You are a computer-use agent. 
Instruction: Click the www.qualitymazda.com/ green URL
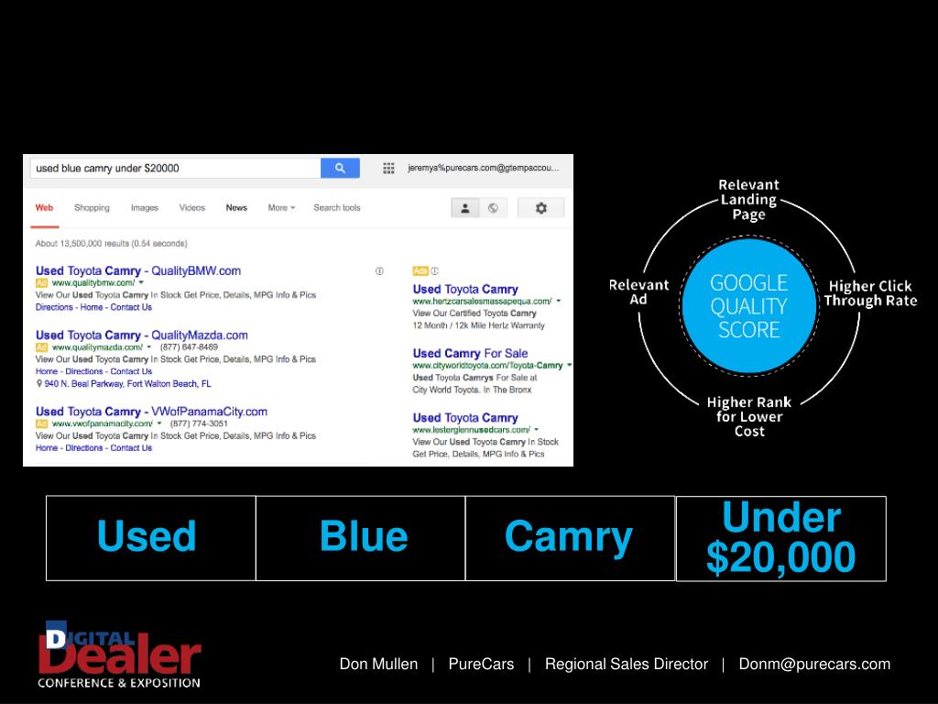tap(97, 347)
